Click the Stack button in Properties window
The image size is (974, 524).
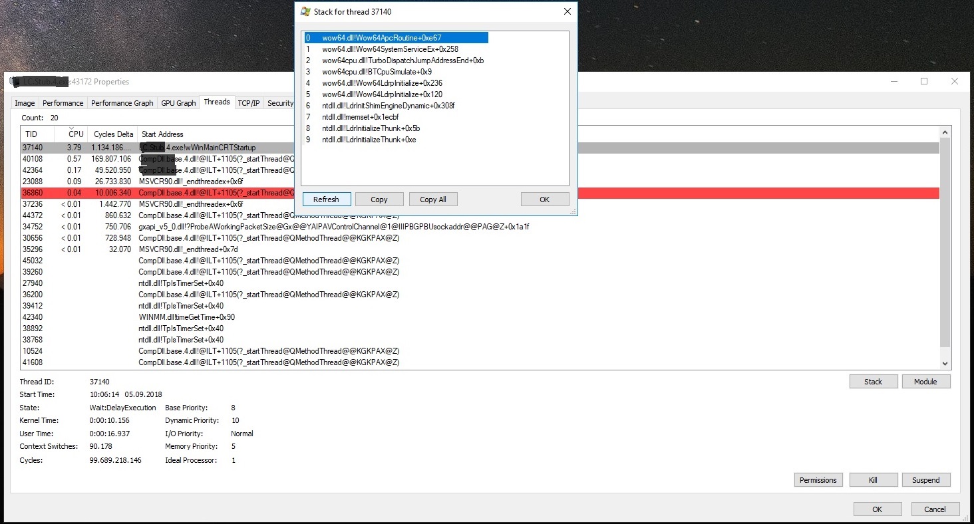pos(873,382)
